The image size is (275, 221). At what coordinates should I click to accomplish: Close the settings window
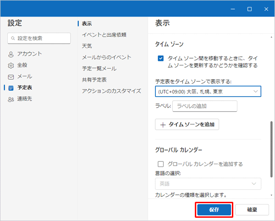coord(266,9)
